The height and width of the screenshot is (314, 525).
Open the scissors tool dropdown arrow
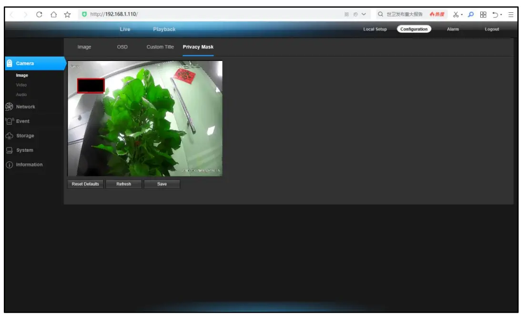pyautogui.click(x=462, y=15)
